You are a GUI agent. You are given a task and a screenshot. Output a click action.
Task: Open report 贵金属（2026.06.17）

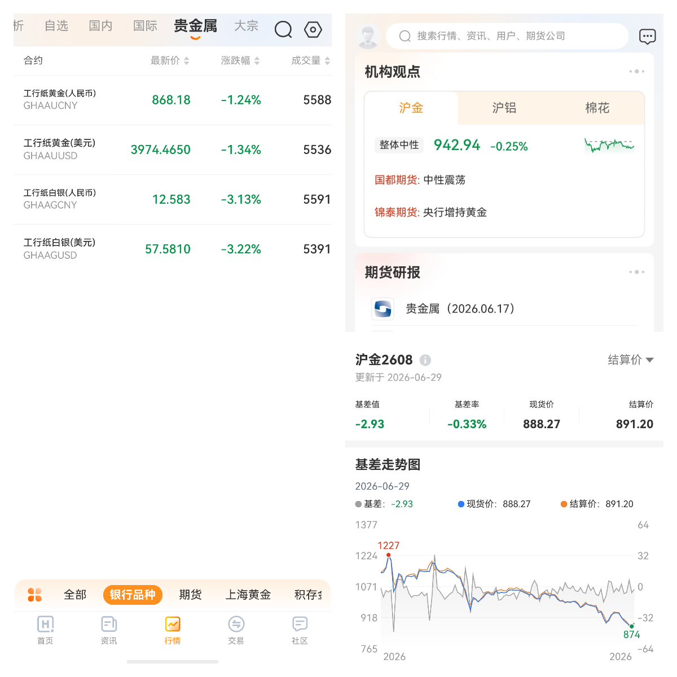pos(460,309)
